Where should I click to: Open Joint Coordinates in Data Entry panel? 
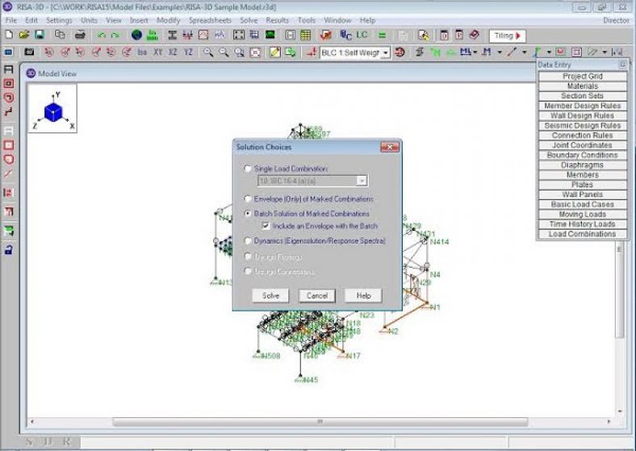[583, 145]
